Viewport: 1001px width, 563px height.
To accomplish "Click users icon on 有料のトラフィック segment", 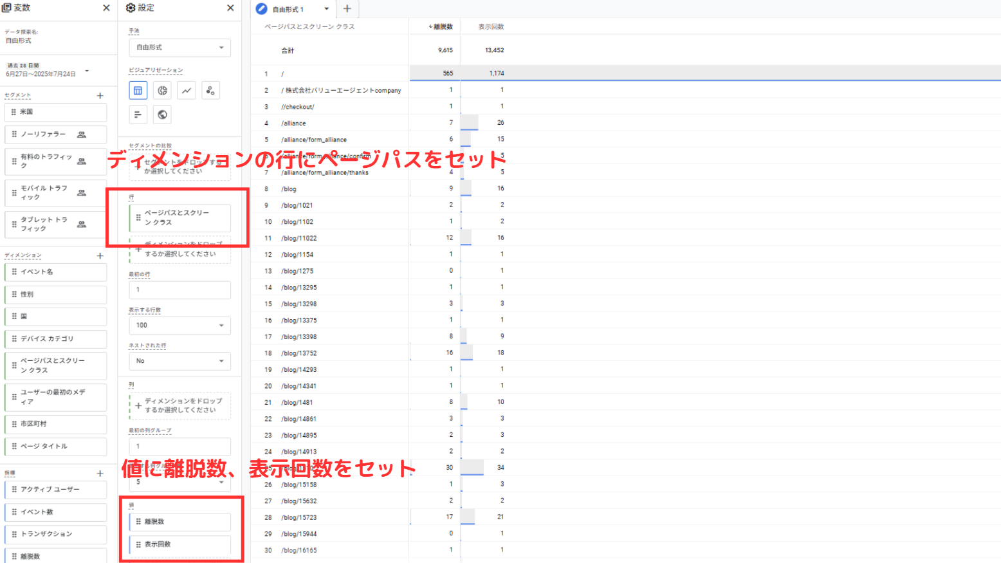I will tap(82, 162).
